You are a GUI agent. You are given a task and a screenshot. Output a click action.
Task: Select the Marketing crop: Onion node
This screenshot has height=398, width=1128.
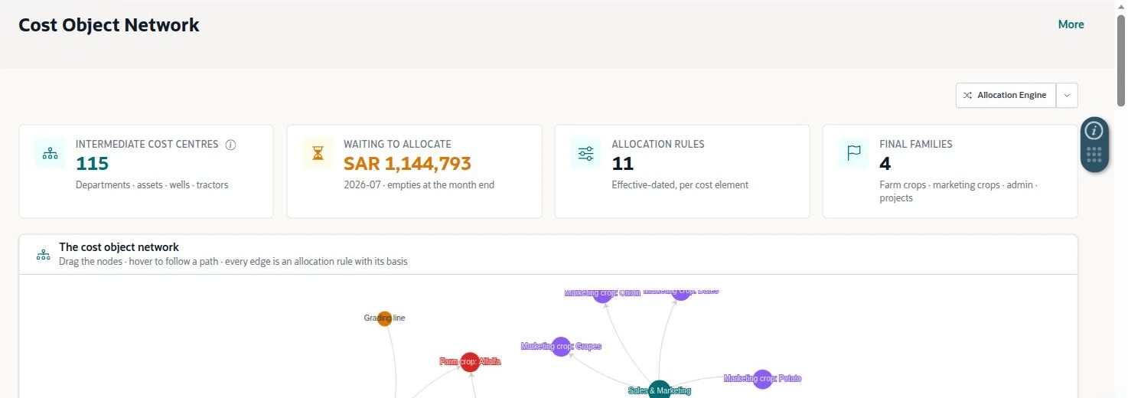tap(603, 294)
